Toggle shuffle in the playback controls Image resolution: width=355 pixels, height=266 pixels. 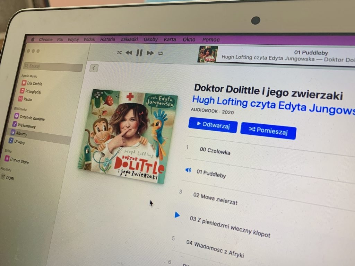(x=119, y=53)
